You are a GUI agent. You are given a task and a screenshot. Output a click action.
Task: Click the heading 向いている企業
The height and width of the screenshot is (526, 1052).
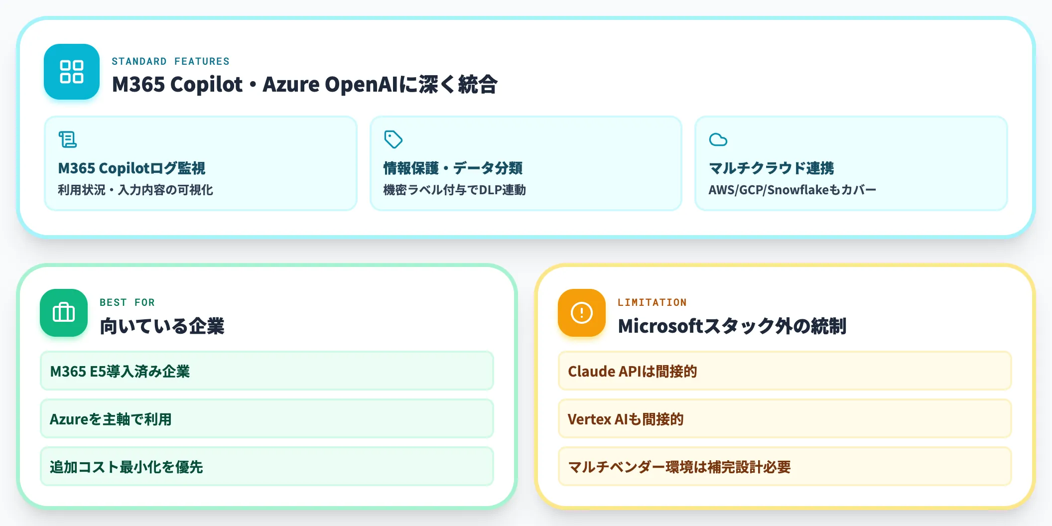point(162,326)
